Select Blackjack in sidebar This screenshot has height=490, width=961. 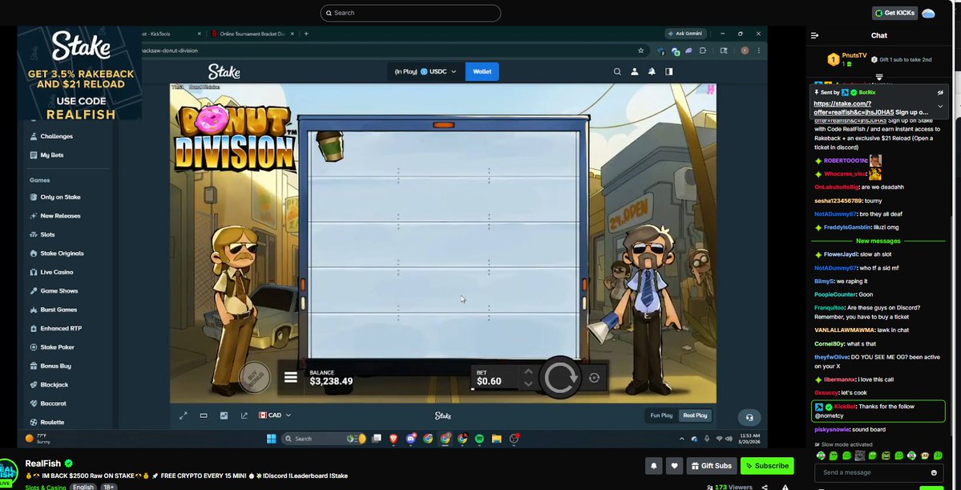click(54, 384)
